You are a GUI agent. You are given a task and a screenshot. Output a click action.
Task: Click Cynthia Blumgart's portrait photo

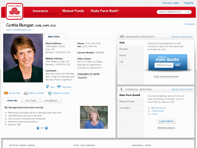[23, 58]
